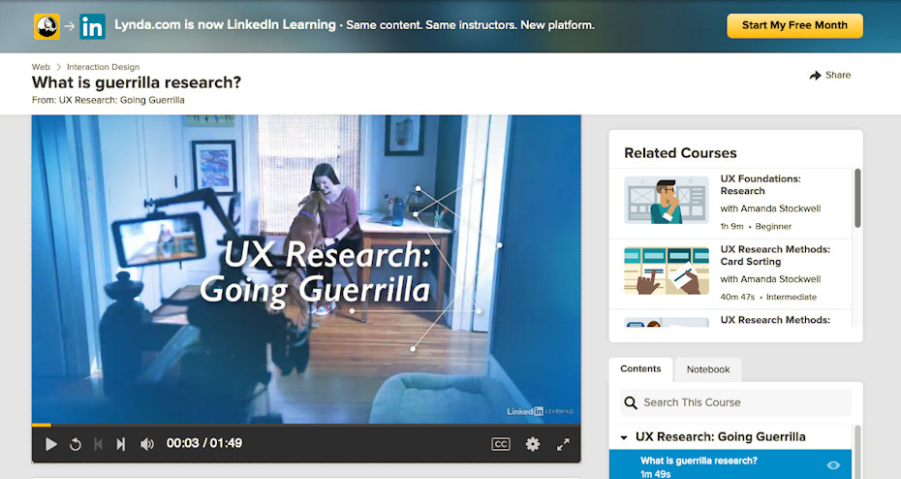The height and width of the screenshot is (479, 901).
Task: Click the video progress bar
Action: tap(306, 425)
